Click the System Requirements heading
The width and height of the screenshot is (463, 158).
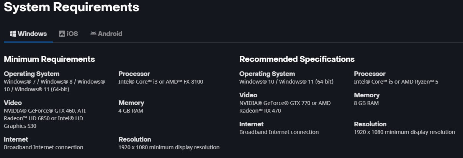pyautogui.click(x=72, y=7)
